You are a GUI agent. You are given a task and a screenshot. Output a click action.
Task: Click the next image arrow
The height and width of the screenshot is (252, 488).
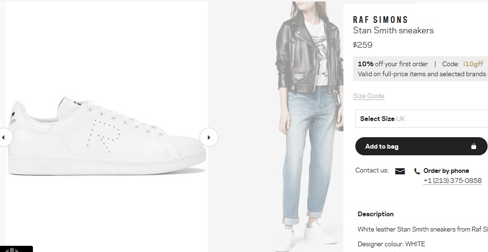[x=208, y=138]
